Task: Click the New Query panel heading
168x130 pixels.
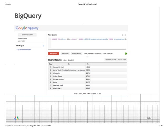Action: (52, 35)
